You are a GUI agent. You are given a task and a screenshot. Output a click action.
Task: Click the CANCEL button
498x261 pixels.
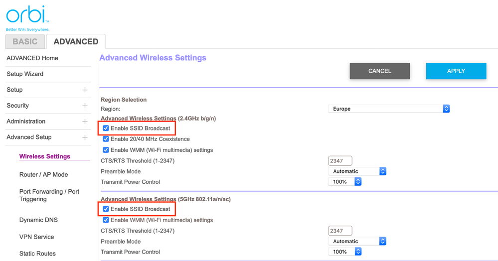pyautogui.click(x=379, y=71)
